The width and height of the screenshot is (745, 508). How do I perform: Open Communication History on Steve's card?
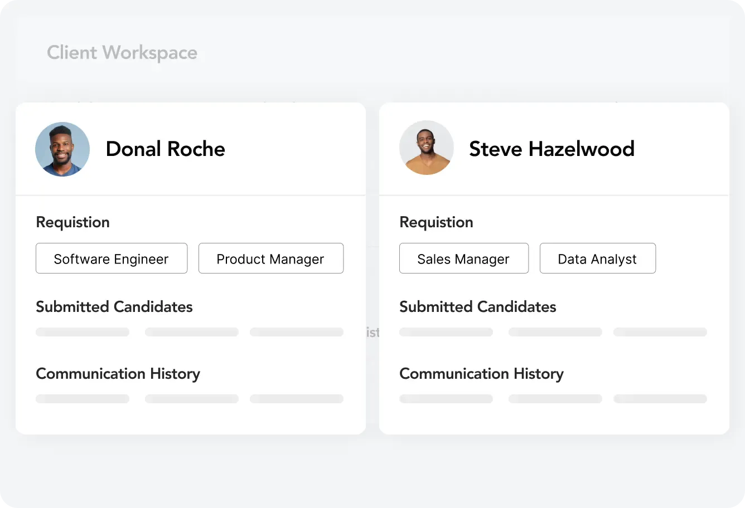coord(481,373)
